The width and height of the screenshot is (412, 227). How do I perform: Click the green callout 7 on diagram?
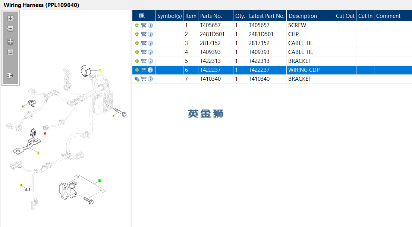[x=99, y=181]
